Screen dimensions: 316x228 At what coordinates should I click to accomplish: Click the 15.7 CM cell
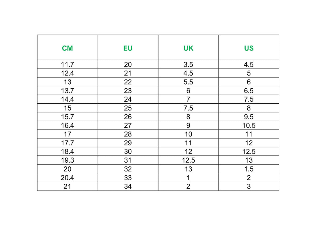click(x=68, y=117)
